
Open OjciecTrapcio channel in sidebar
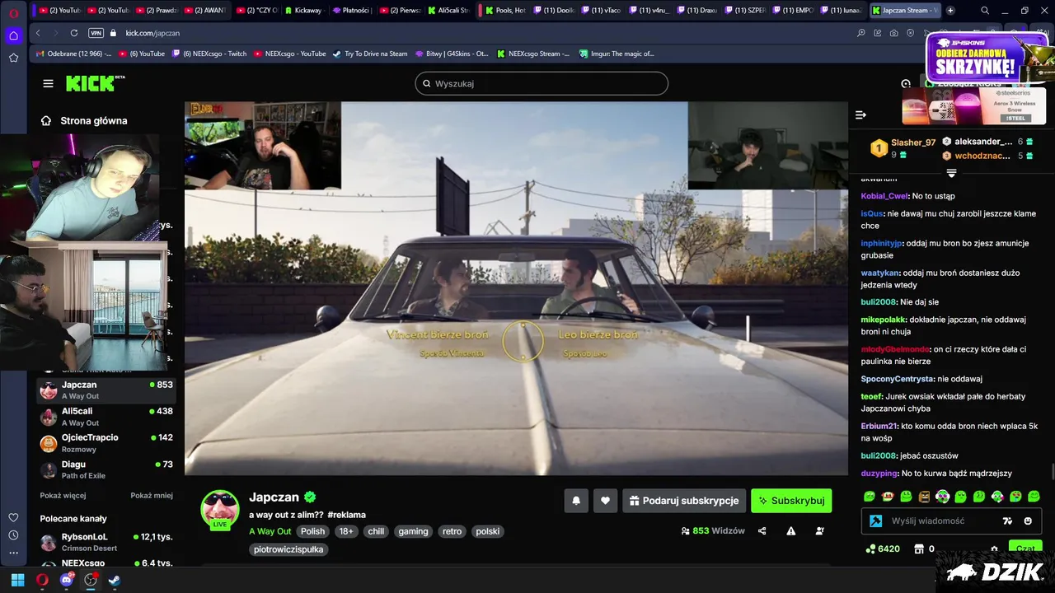105,442
